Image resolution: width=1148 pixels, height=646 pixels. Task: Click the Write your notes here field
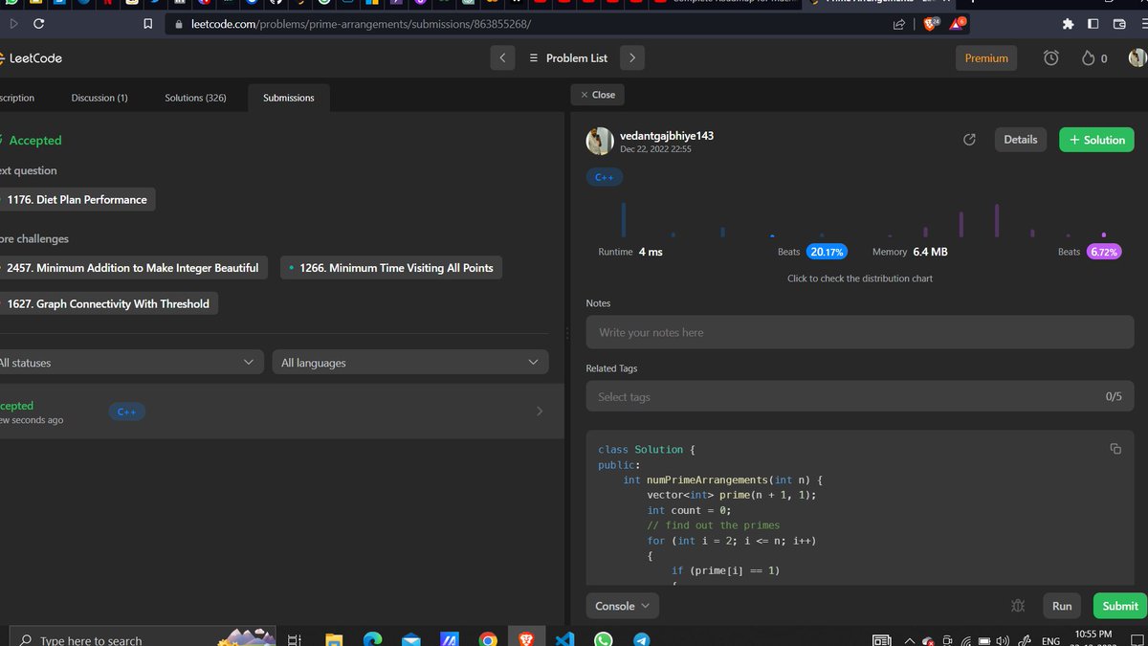click(860, 332)
